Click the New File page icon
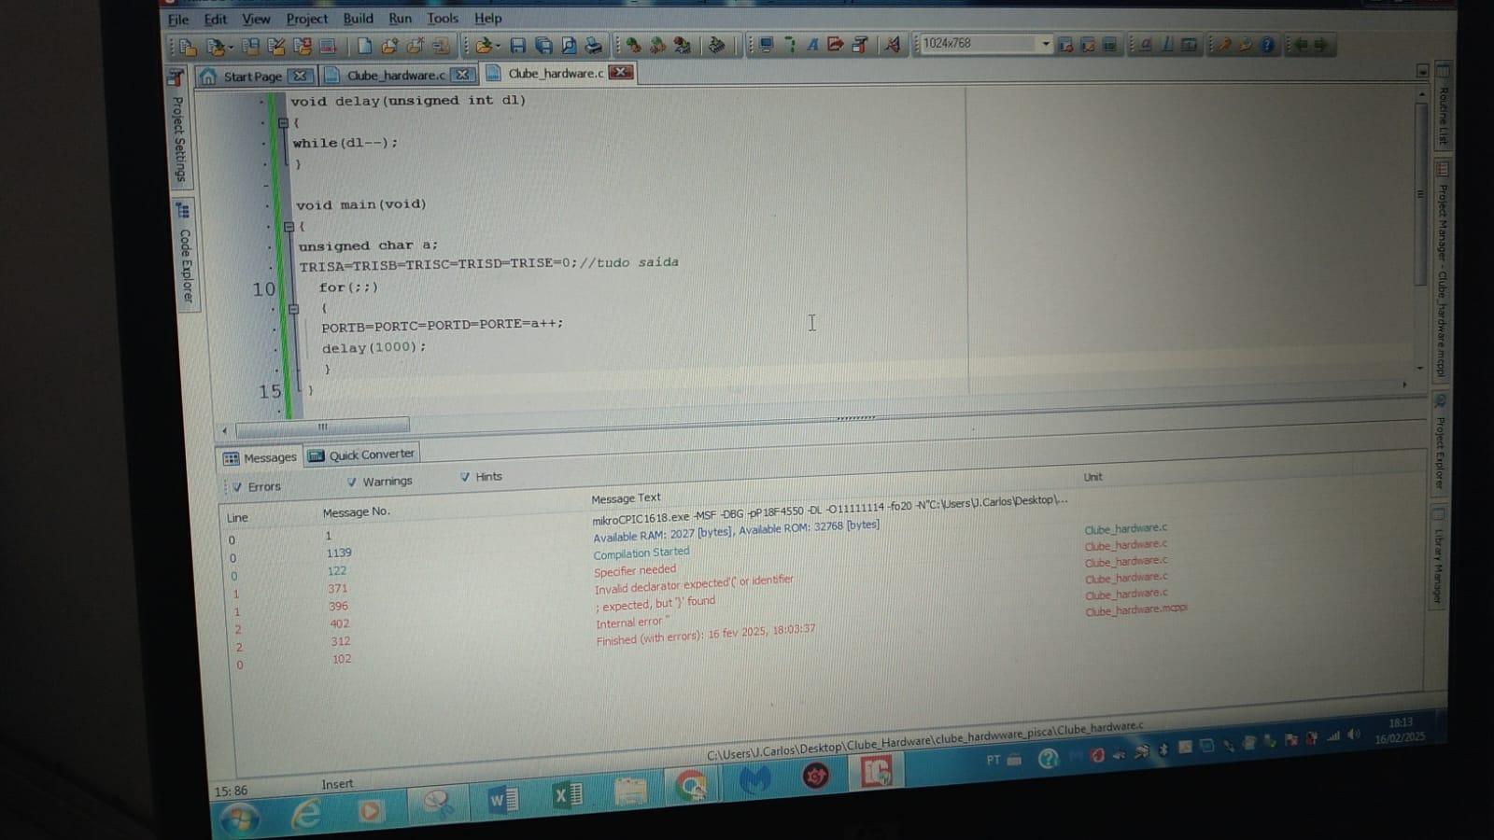The height and width of the screenshot is (840, 1494). pyautogui.click(x=364, y=45)
